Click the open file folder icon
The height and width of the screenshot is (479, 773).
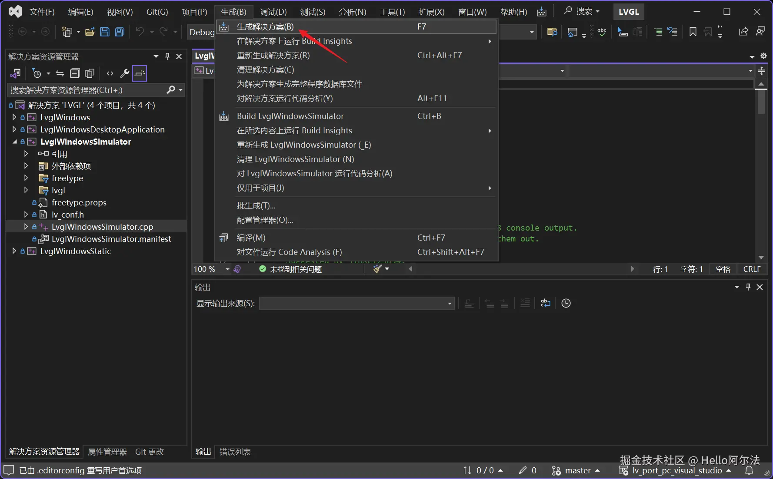tap(90, 32)
